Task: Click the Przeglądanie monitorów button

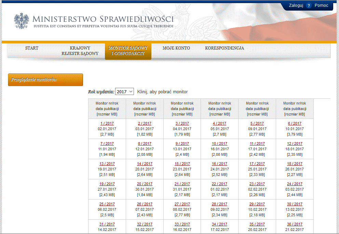Action: (x=45, y=80)
